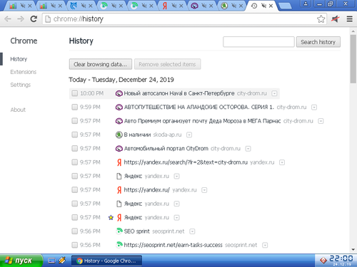Click the red Я favicon of the https://yandex.ru/search entry
Image resolution: width=357 pixels, height=267 pixels.
click(119, 162)
